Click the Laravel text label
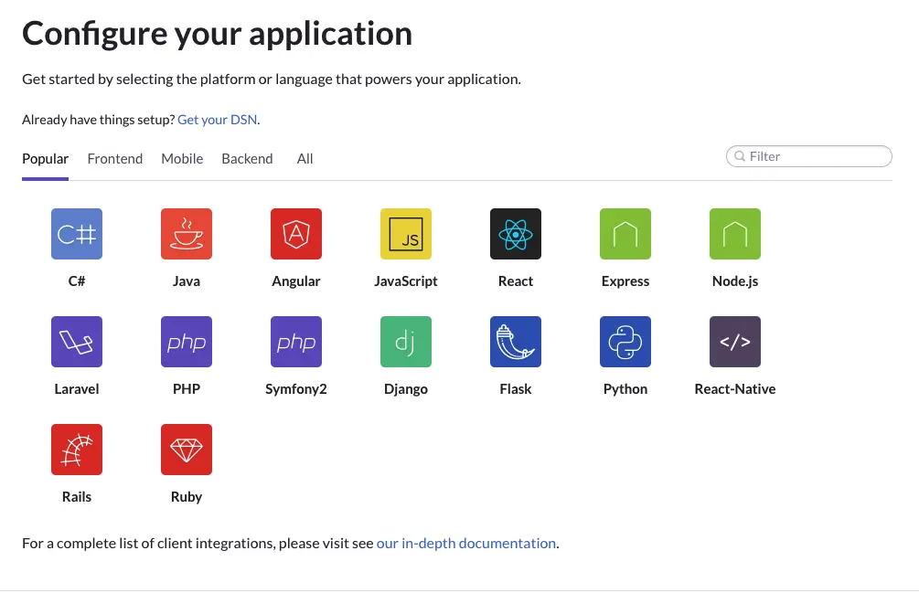This screenshot has height=593, width=919. point(77,388)
